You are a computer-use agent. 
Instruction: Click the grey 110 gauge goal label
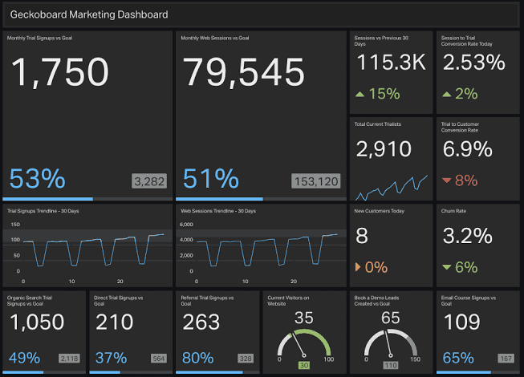391,365
